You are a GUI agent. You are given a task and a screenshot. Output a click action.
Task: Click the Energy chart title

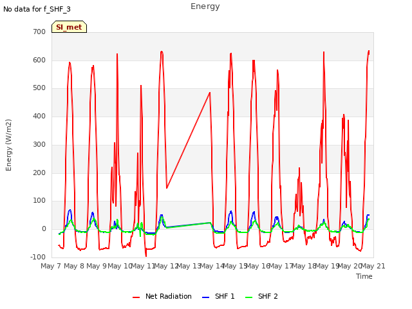(205, 6)
